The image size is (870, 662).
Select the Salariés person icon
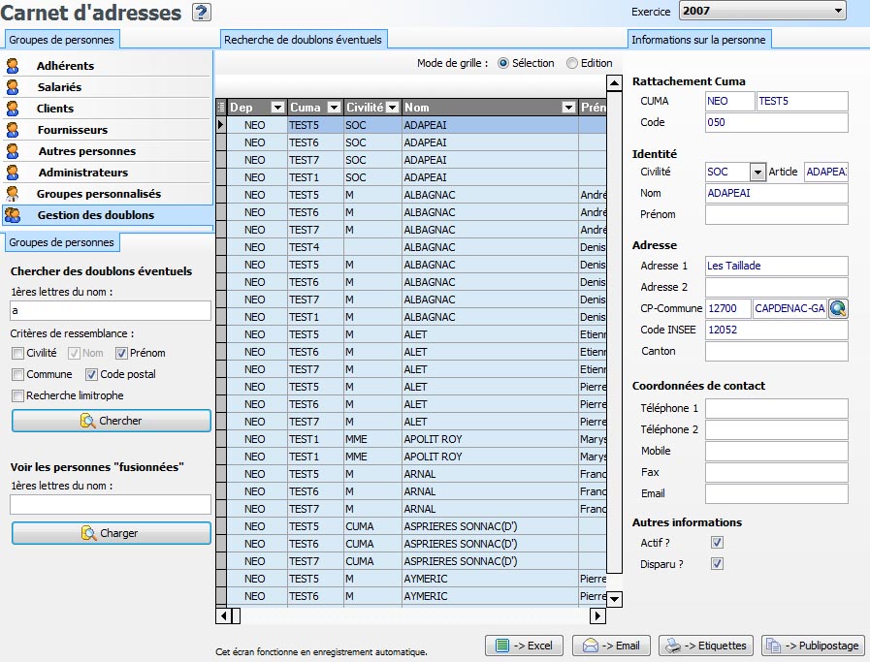pyautogui.click(x=13, y=87)
